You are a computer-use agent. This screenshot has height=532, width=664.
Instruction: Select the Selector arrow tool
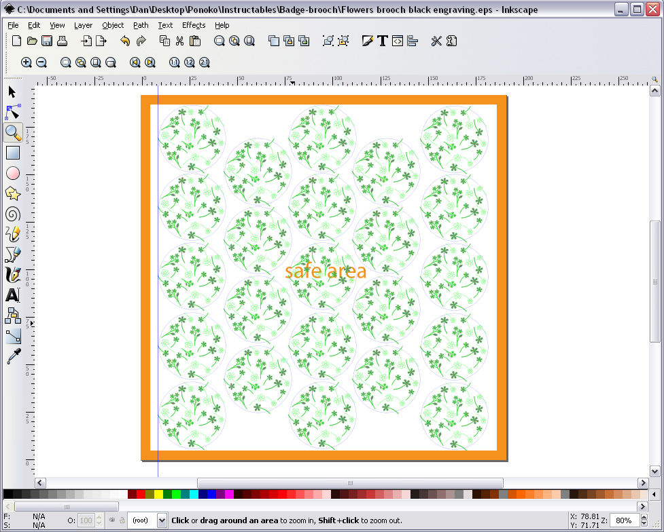[12, 92]
